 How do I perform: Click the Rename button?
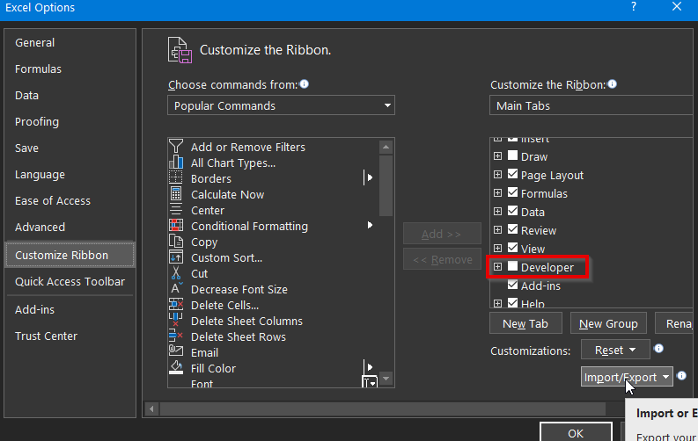click(x=676, y=323)
